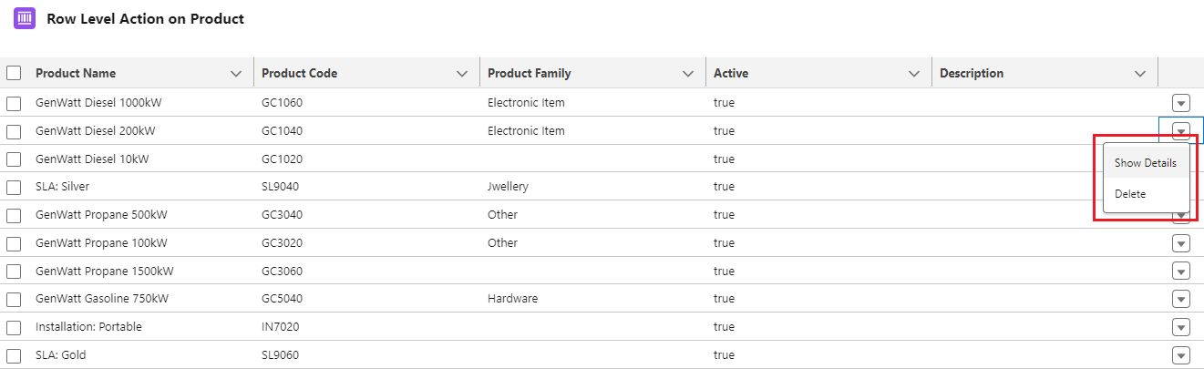Choose Show Details from row menu

1145,163
